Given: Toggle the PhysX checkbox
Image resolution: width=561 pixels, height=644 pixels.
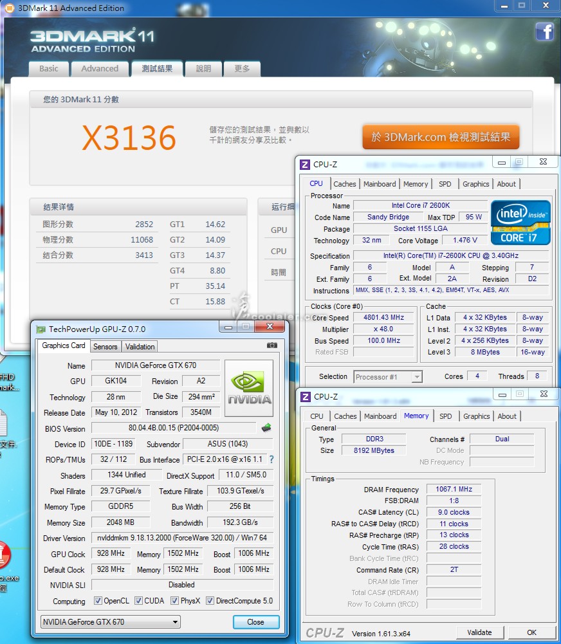Looking at the screenshot, I should click(x=174, y=601).
